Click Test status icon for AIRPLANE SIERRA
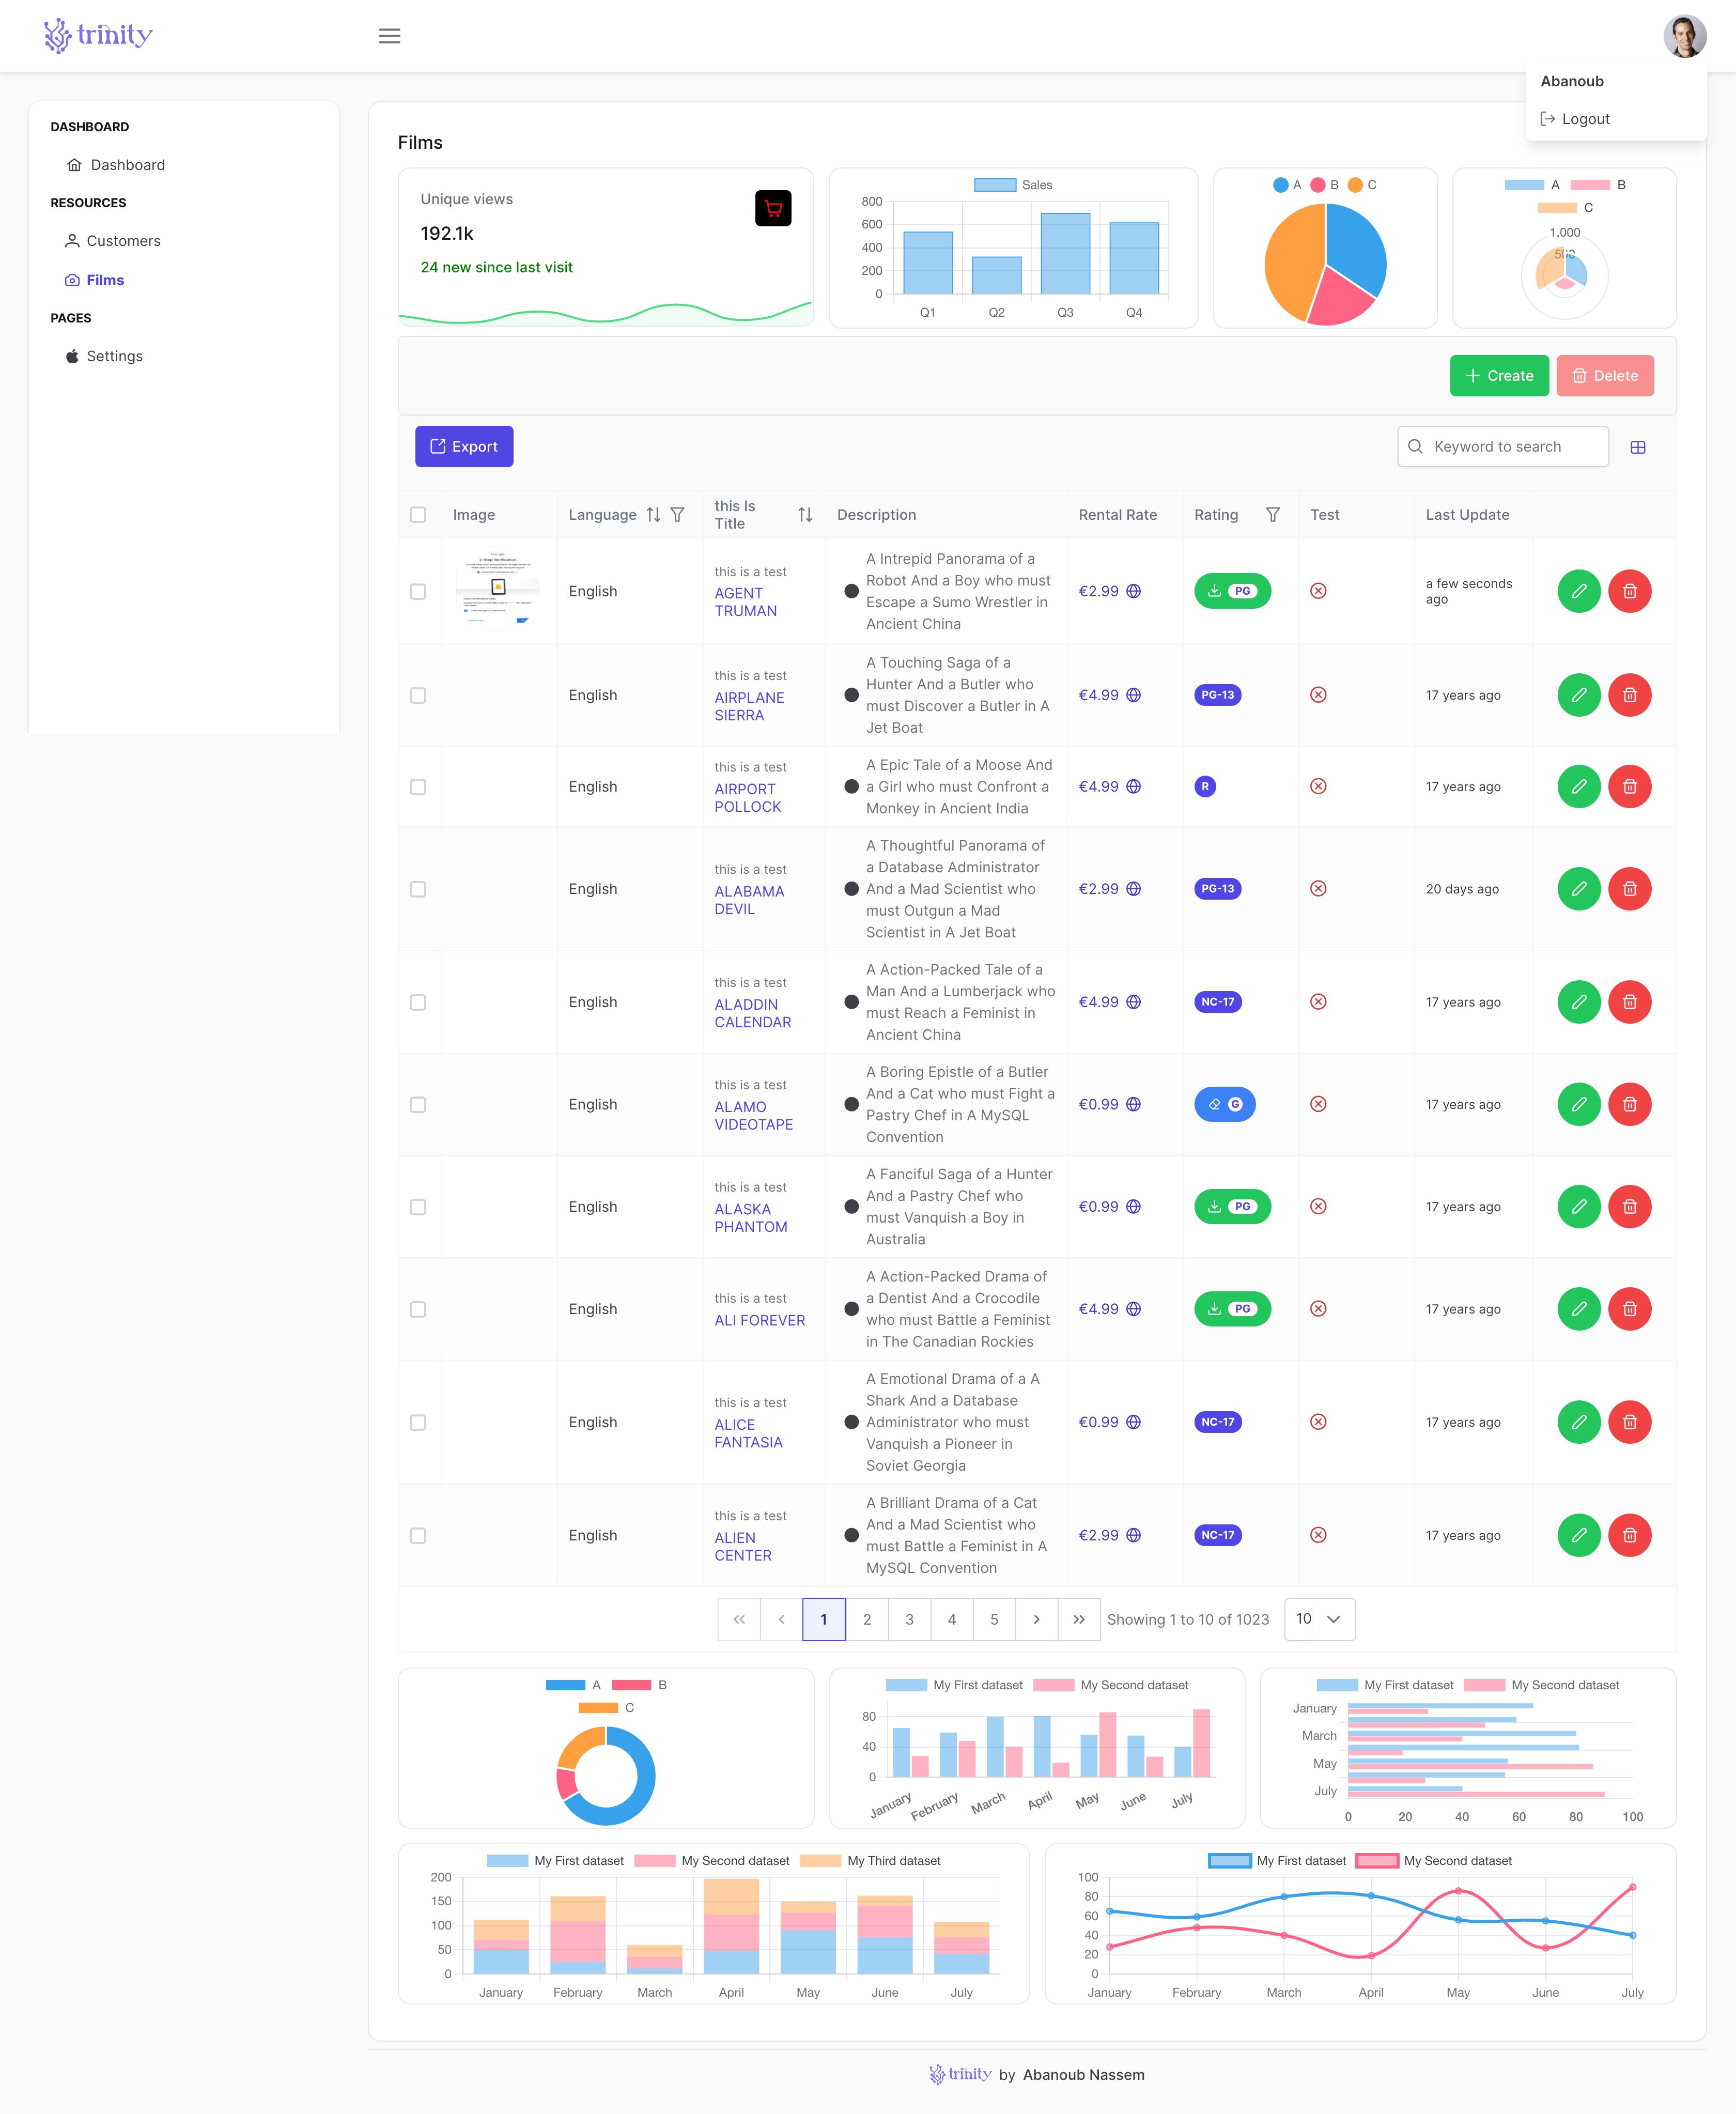1736x2114 pixels. pyautogui.click(x=1318, y=695)
